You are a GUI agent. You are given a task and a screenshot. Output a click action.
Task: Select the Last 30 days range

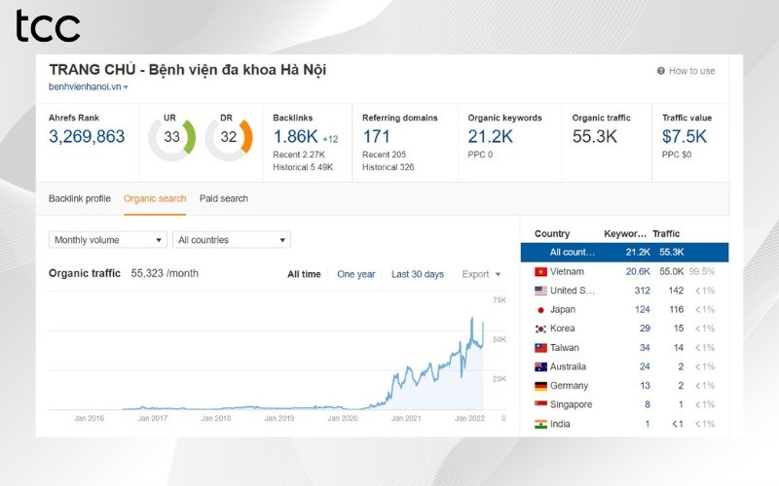click(x=418, y=274)
